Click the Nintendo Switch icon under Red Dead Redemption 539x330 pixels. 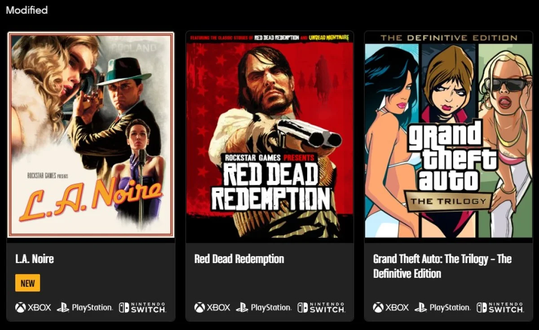[x=321, y=308]
